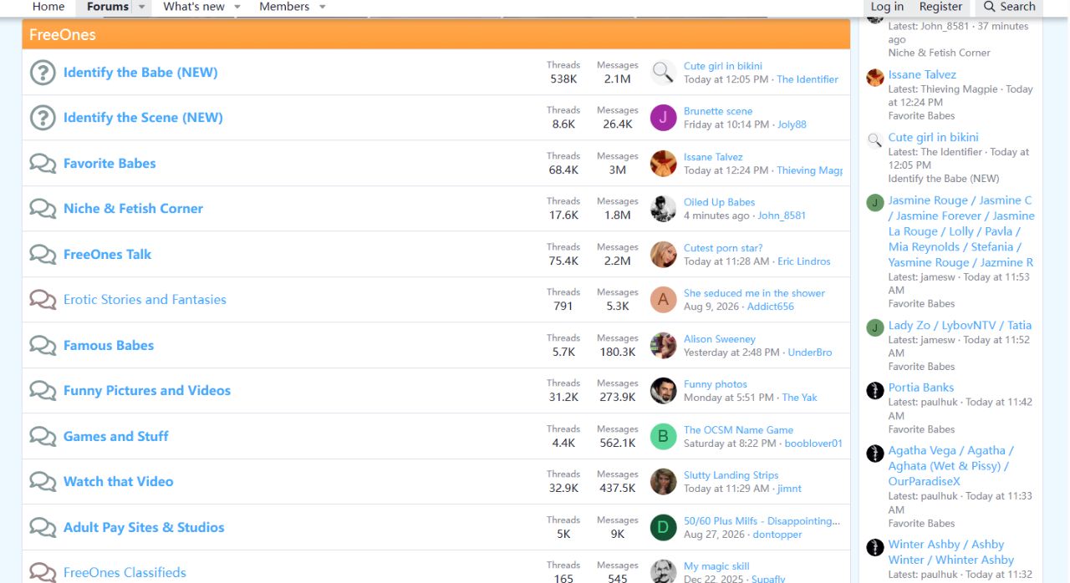Screen dimensions: 1070x583
Task: Open the Adult Pay Sites & Studios forum
Action: tap(144, 528)
